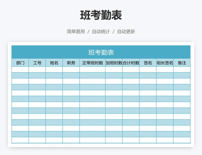This screenshot has height=155, width=202.
Task: Click the subtitle text 自动统计
Action: coord(101,32)
